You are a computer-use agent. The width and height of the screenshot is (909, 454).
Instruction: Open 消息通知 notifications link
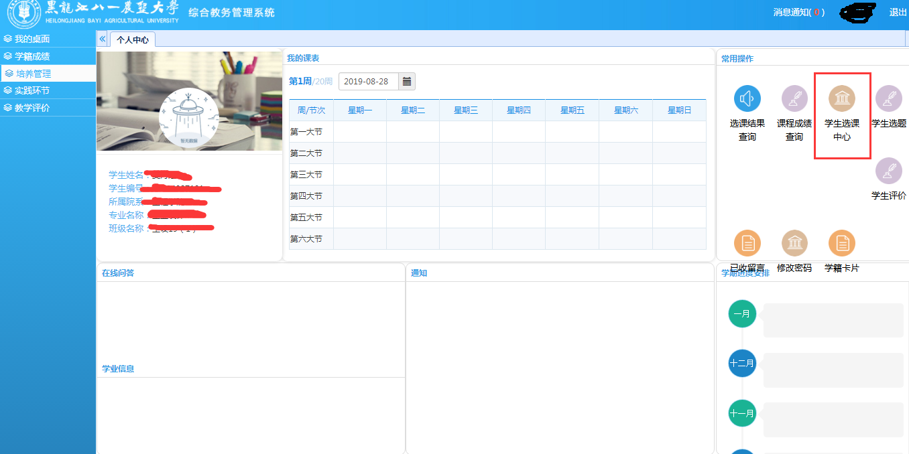pos(798,12)
